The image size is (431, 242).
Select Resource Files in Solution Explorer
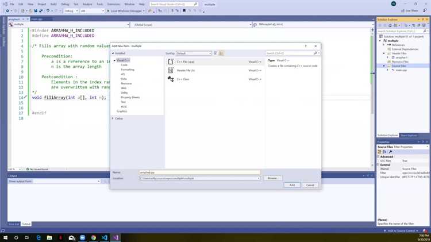pos(400,62)
